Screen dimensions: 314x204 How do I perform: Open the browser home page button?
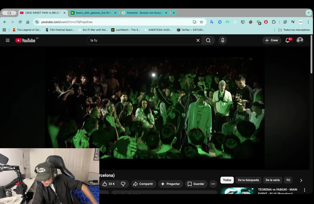click(28, 22)
